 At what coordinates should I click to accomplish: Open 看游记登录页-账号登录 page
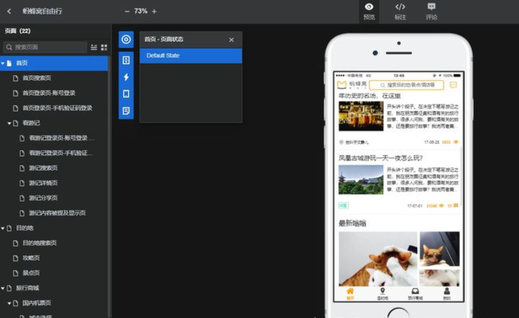pos(61,138)
